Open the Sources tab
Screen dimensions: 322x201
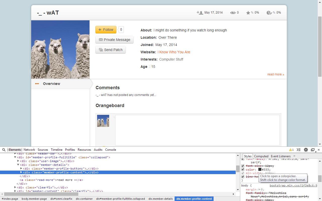pos(43,150)
